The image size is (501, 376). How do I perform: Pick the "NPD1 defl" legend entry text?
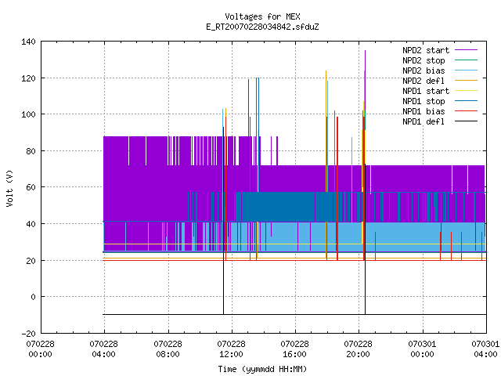(424, 122)
